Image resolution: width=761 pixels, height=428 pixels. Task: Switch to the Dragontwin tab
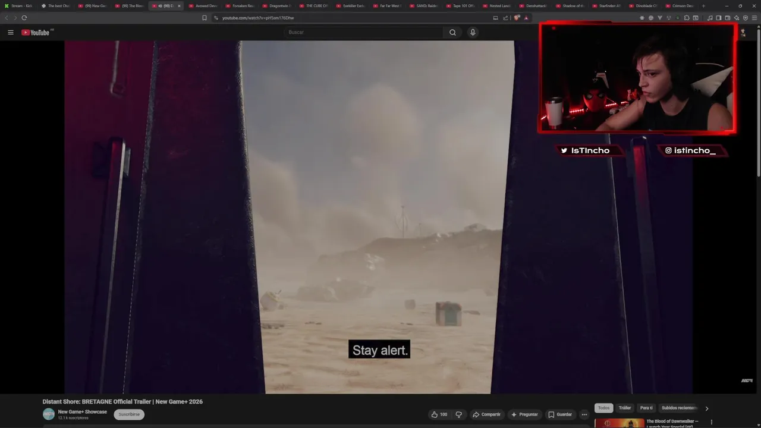[x=277, y=6]
